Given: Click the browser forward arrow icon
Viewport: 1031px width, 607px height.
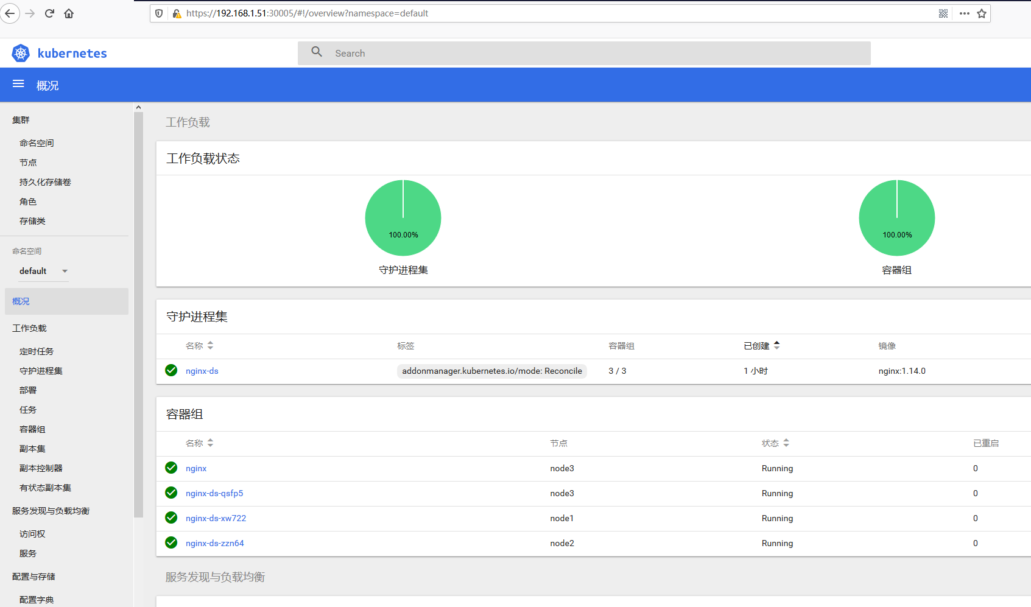Looking at the screenshot, I should [30, 13].
